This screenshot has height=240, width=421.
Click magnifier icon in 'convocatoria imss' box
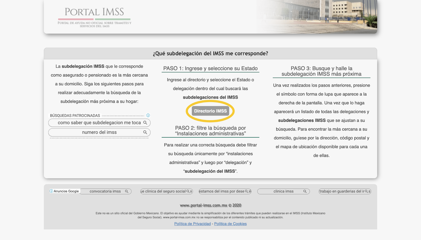[127, 191]
